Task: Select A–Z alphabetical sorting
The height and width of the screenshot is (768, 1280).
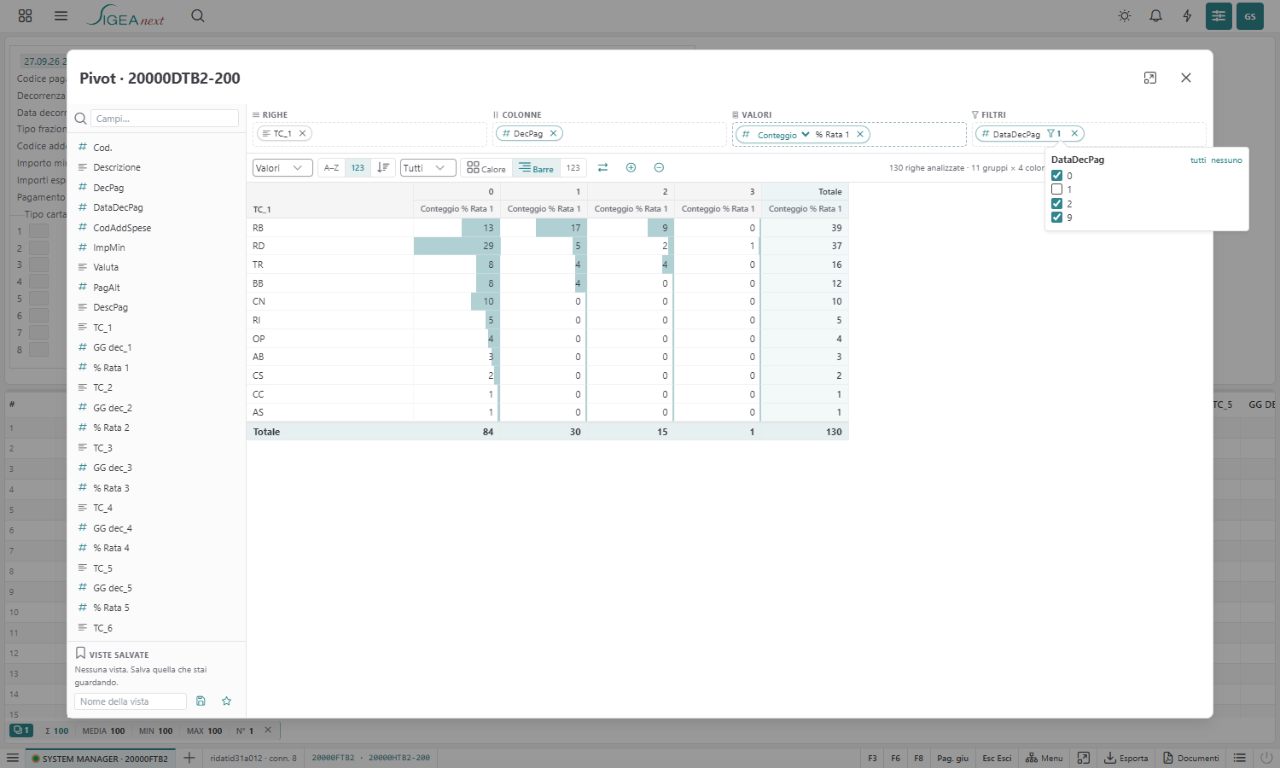Action: pos(332,168)
